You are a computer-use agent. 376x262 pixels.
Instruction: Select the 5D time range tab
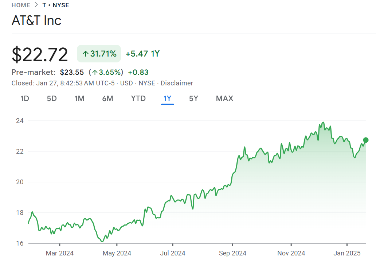pos(52,99)
